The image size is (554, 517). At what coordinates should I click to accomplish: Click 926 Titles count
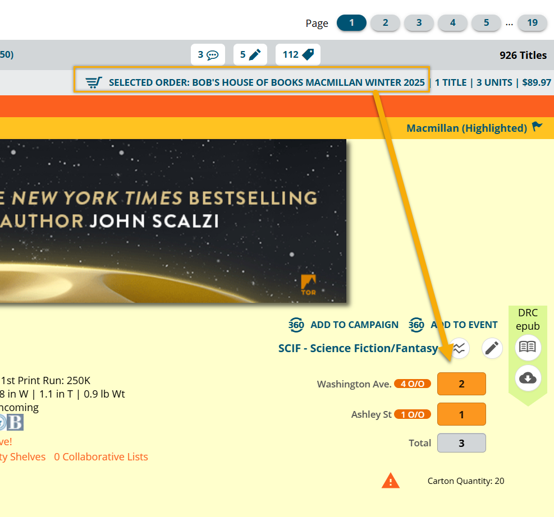tap(523, 55)
